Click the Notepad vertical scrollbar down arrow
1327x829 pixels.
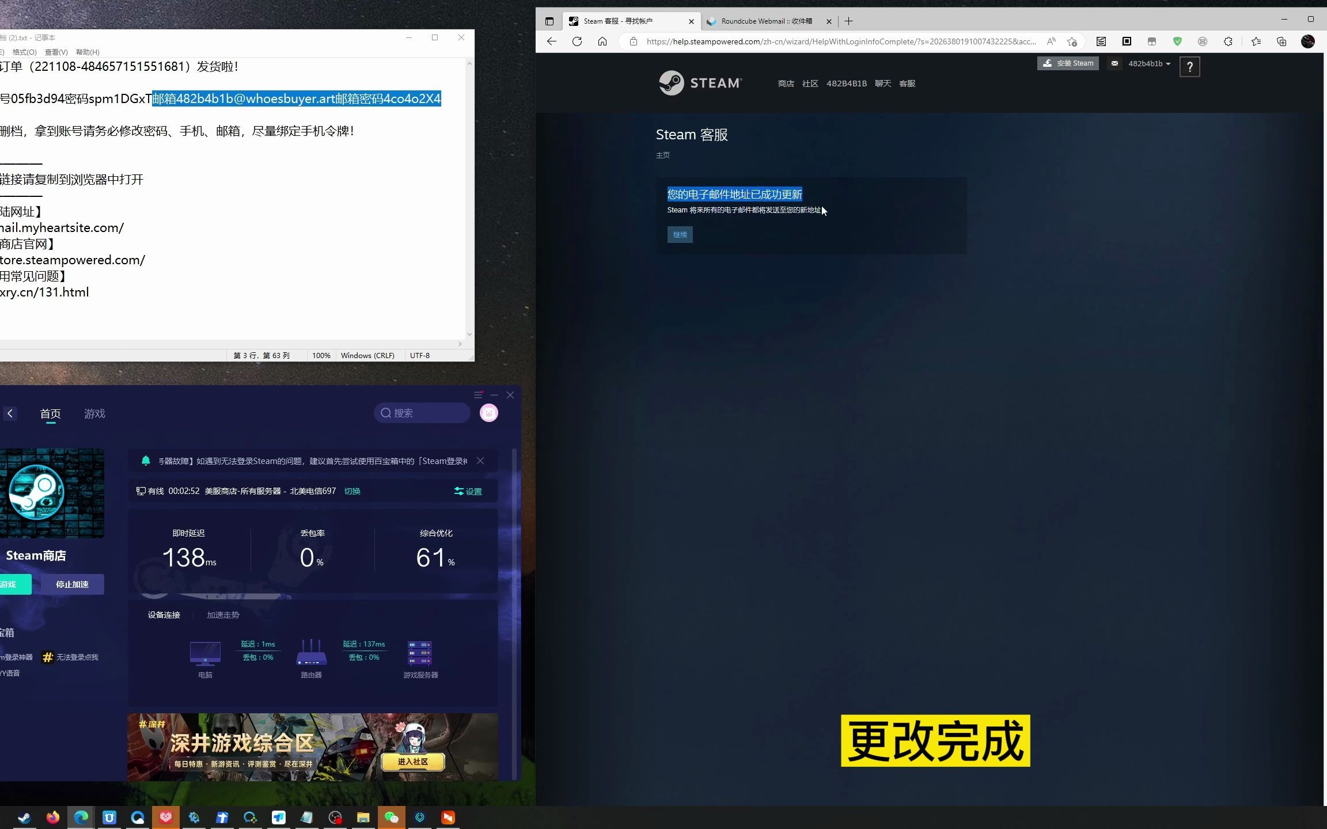tap(469, 334)
